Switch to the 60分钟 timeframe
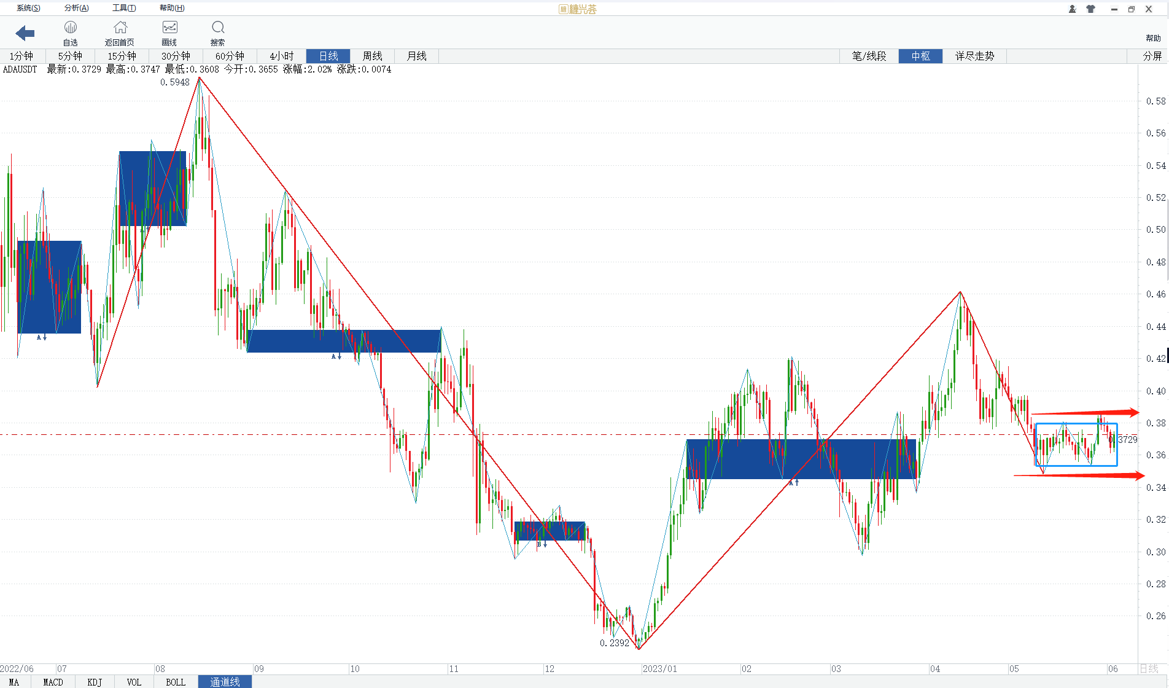This screenshot has height=688, width=1169. [x=230, y=56]
